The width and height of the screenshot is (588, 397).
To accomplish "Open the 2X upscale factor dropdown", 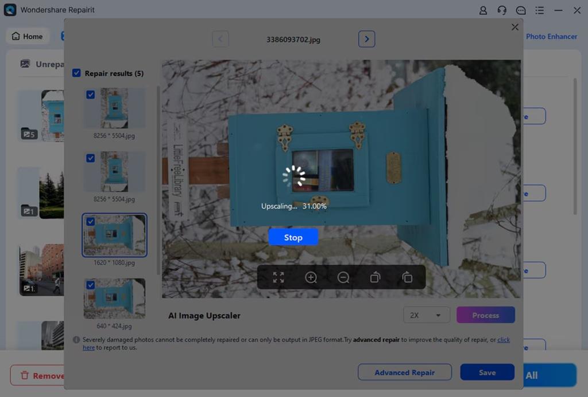I will [x=426, y=315].
